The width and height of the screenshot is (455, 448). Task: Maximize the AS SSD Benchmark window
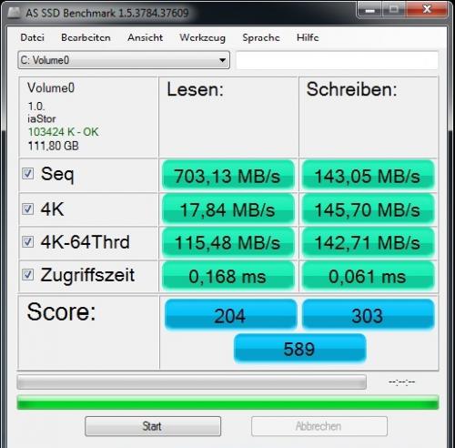(x=394, y=10)
